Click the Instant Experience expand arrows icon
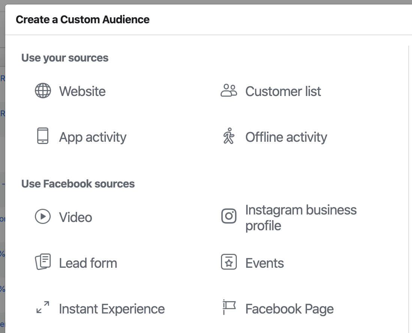Screen dimensions: 412x333 click(x=43, y=307)
